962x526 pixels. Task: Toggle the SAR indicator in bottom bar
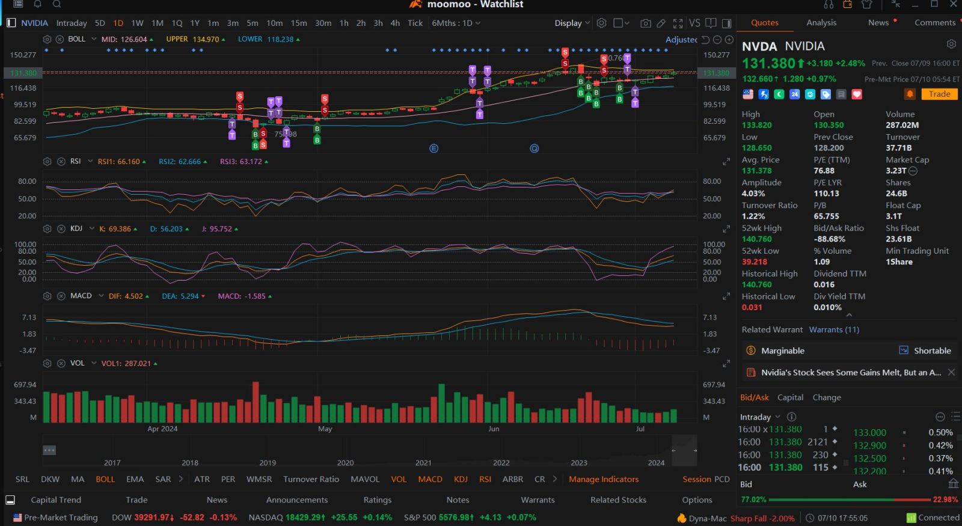coord(163,479)
